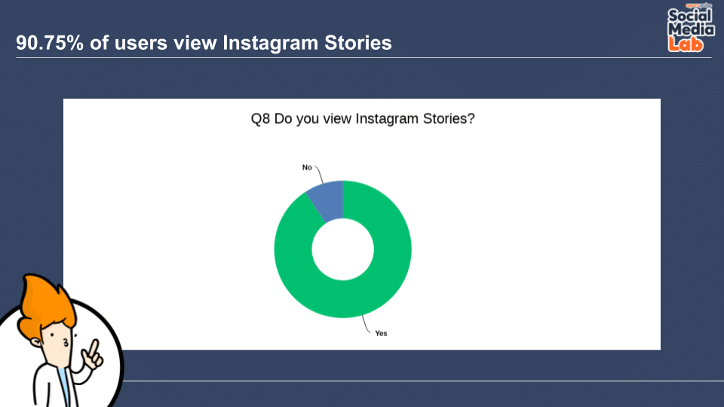Click the leader line beside the Yes label
The height and width of the screenshot is (407, 724).
(x=367, y=324)
